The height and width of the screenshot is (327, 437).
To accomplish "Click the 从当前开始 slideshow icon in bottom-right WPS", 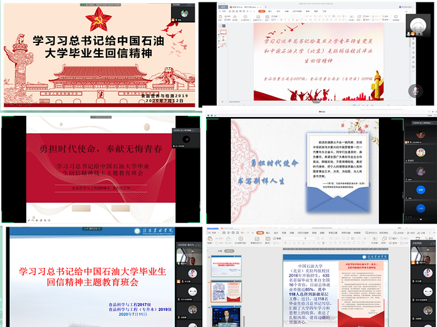I will click(x=240, y=239).
